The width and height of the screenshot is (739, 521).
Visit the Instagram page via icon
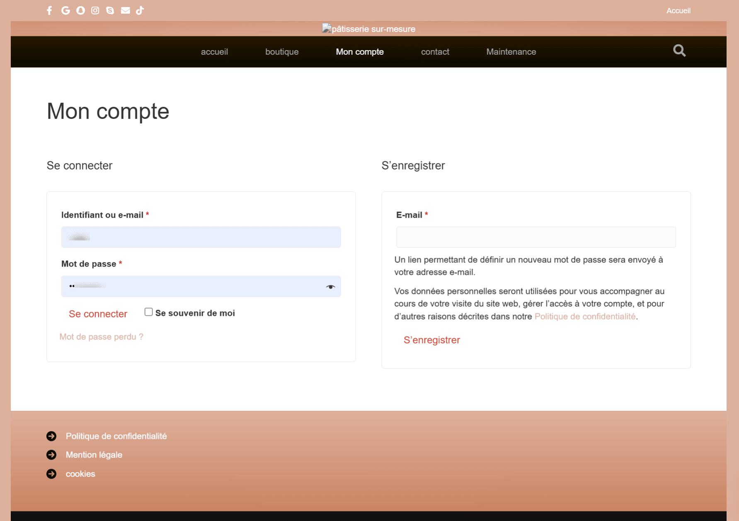(95, 10)
